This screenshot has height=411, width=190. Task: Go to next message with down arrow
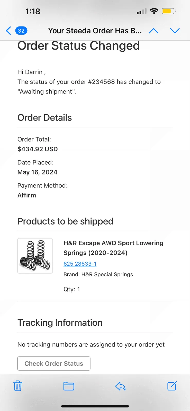point(175,31)
